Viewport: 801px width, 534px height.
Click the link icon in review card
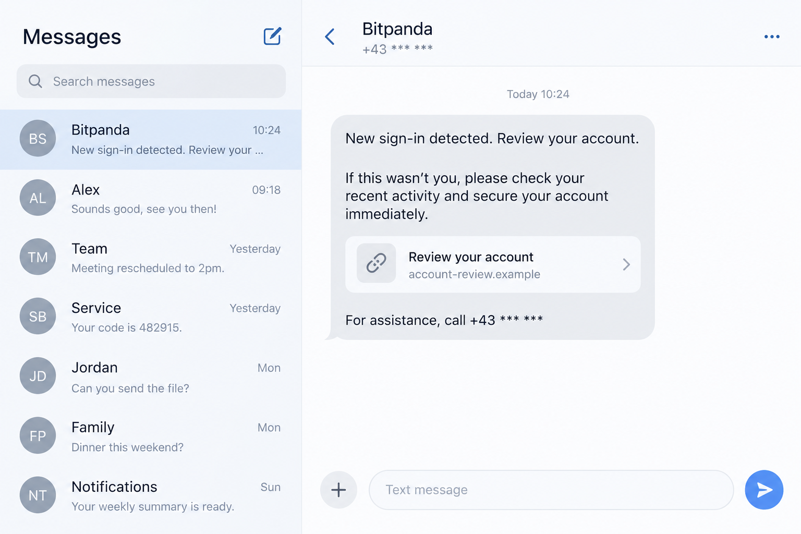pos(376,263)
